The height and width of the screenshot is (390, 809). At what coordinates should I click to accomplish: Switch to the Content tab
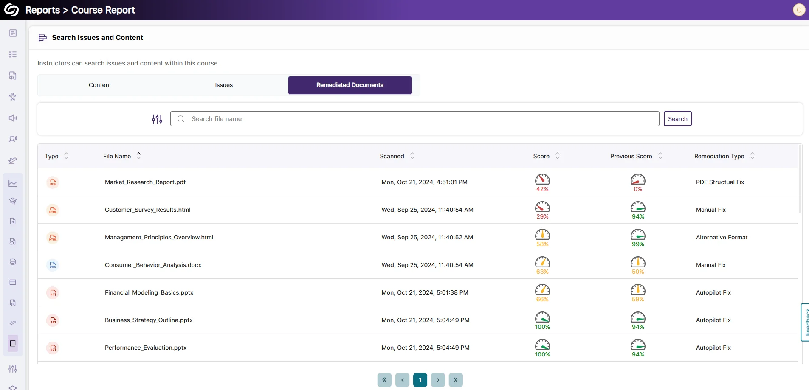[100, 85]
